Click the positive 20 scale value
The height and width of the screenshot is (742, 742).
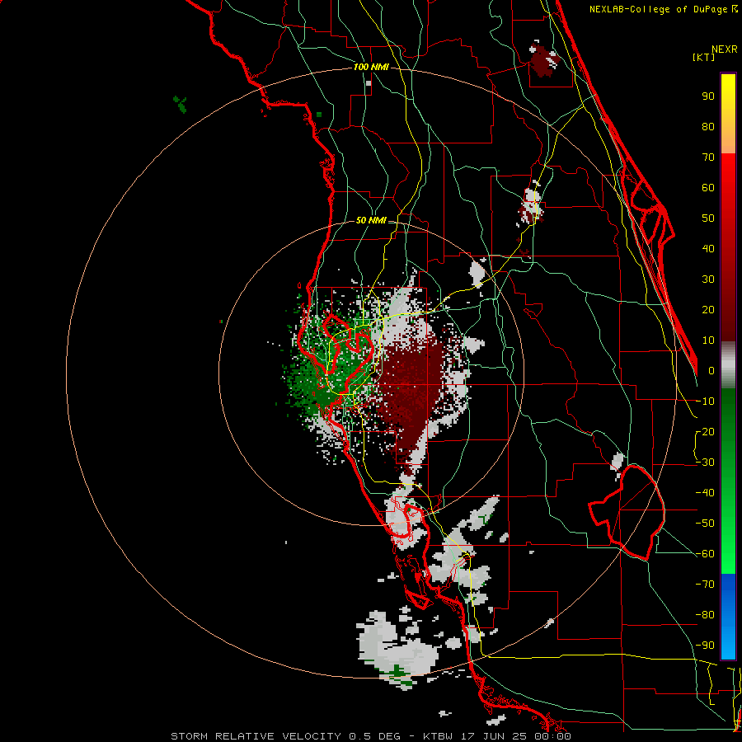click(708, 310)
